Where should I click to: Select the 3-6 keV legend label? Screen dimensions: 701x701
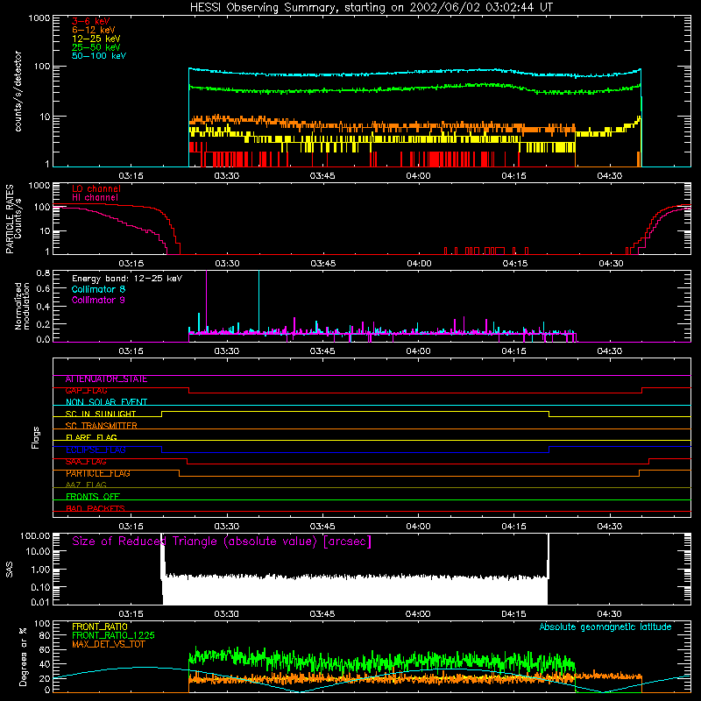[x=91, y=21]
